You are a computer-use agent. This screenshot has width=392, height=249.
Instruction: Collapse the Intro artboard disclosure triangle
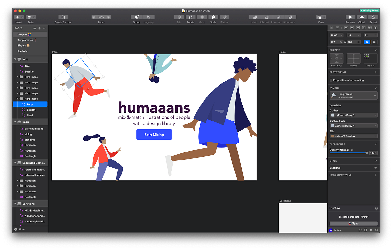click(15, 59)
